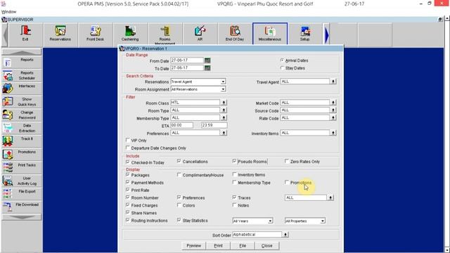This screenshot has height=253, width=450.
Task: Collapse sidebar with the up arrow bar
Action: click(x=22, y=52)
